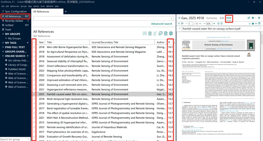Click the search magnifier in the PDF toolbar
This screenshot has height=141, width=263.
pos(179,24)
